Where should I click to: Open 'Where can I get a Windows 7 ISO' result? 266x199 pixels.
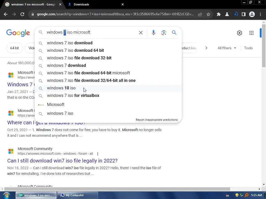46,123
